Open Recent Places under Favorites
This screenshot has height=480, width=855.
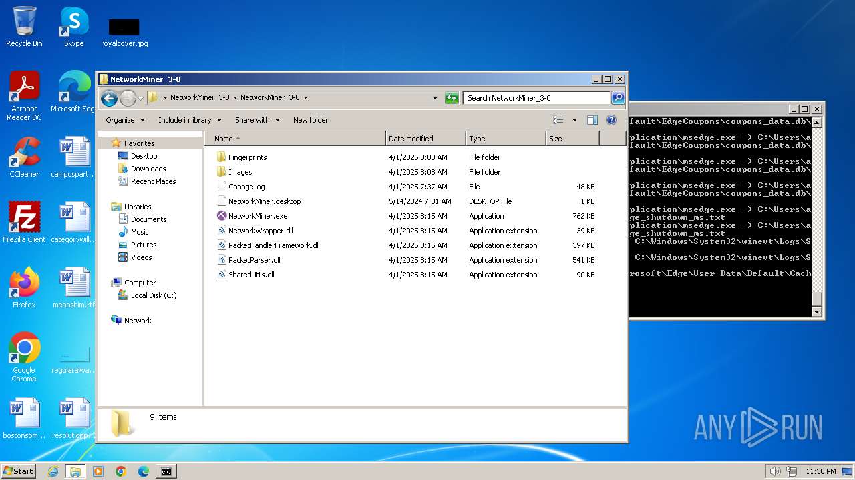[x=153, y=181]
